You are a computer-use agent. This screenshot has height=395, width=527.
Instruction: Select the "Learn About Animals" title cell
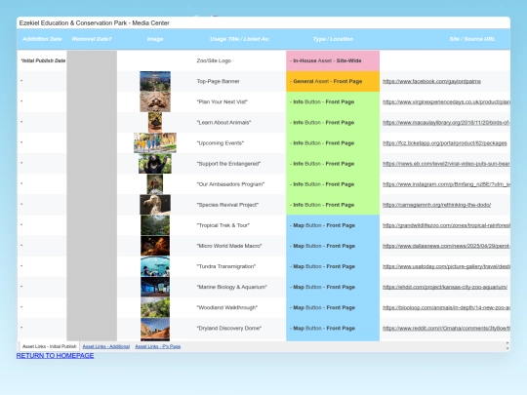tap(240, 123)
